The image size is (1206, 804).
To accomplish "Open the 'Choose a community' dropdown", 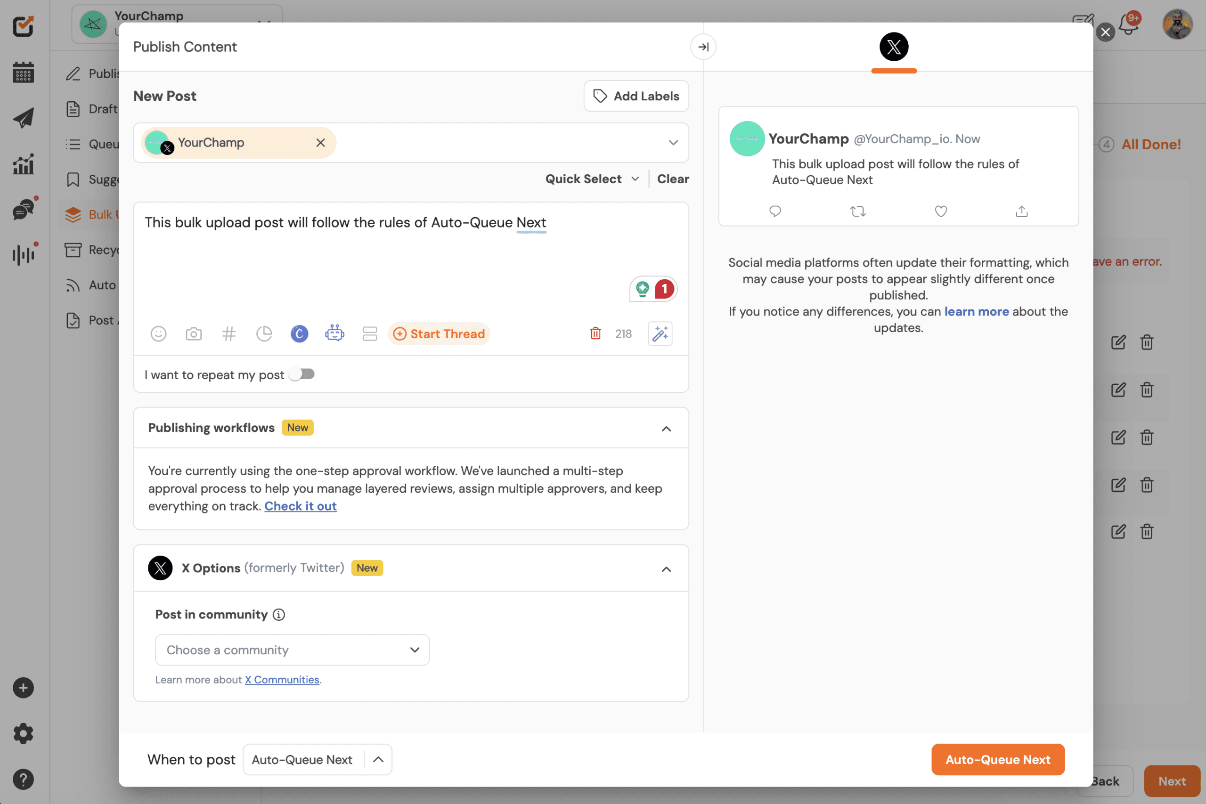I will (x=292, y=650).
